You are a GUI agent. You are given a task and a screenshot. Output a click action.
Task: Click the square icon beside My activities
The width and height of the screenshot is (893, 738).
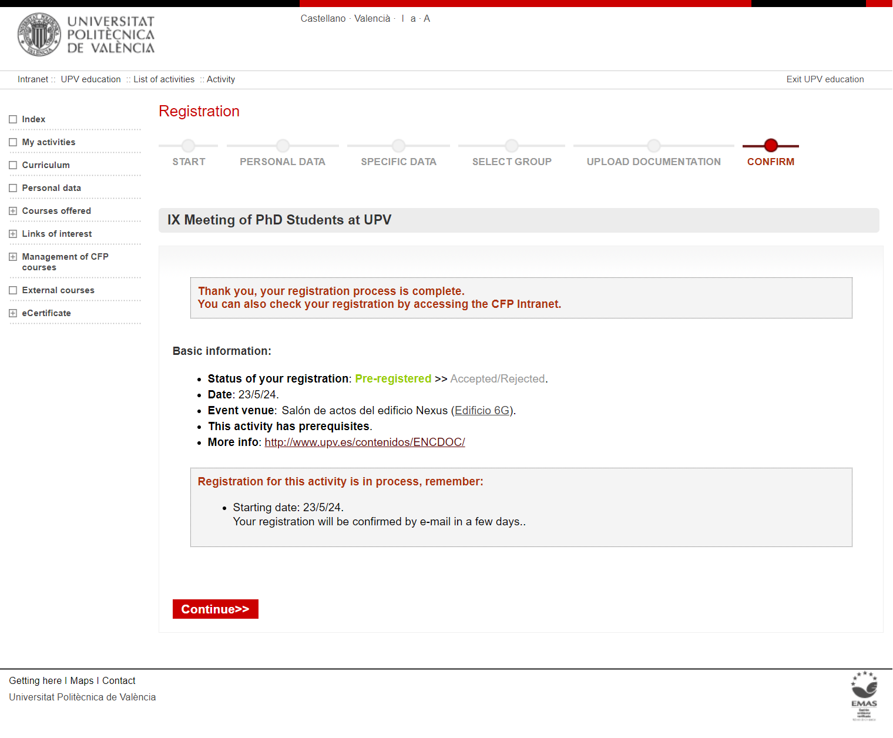click(x=13, y=142)
